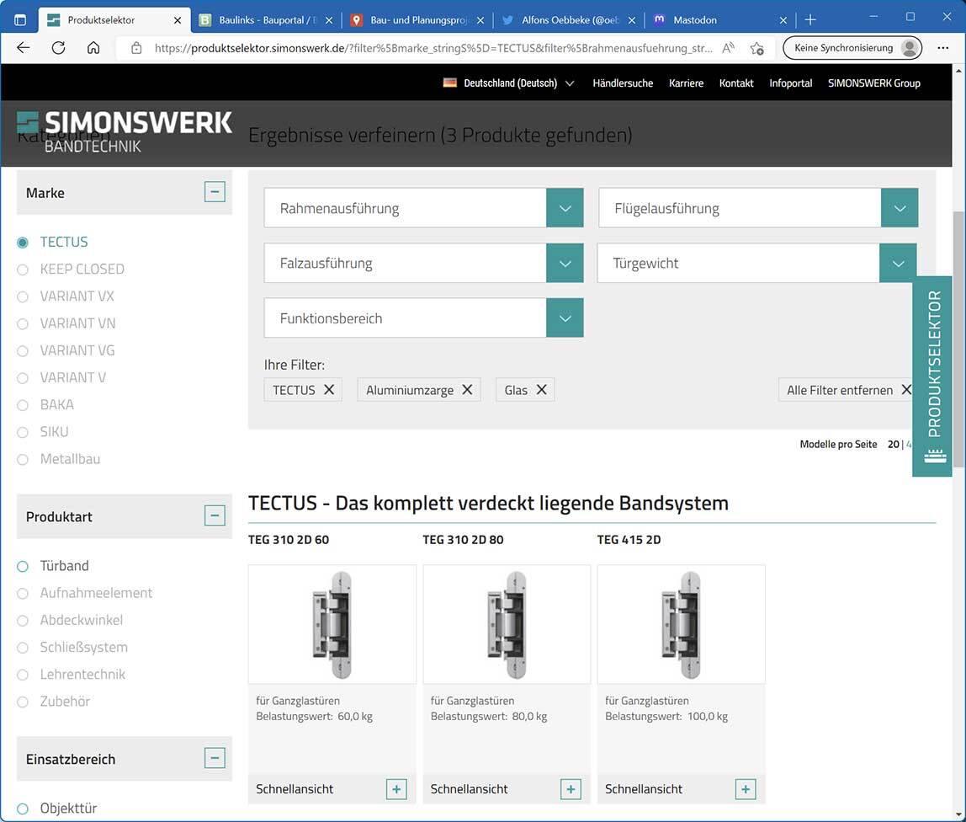966x822 pixels.
Task: Go to browser home page icon
Action: (93, 48)
